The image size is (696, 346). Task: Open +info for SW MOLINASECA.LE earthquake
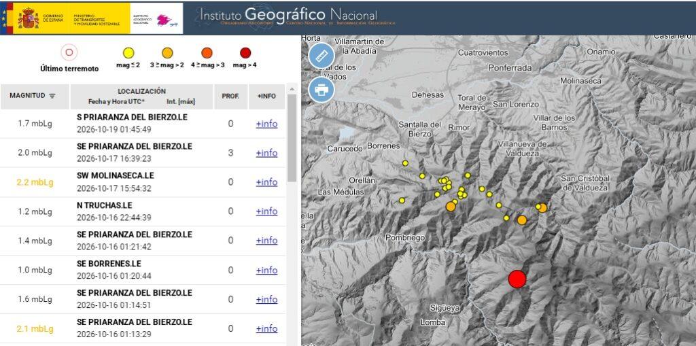click(x=266, y=182)
